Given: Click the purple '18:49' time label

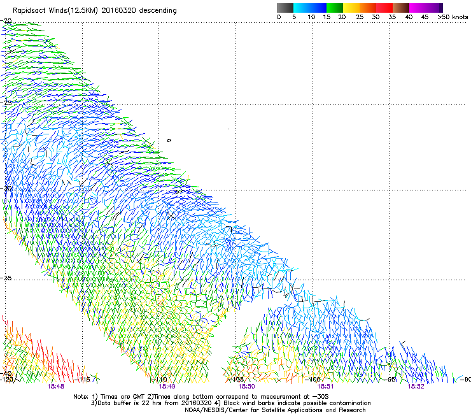Looking at the screenshot, I should coord(167,387).
